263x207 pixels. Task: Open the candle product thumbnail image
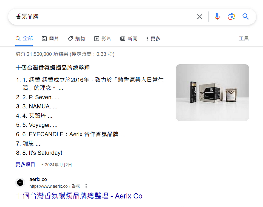click(x=212, y=93)
